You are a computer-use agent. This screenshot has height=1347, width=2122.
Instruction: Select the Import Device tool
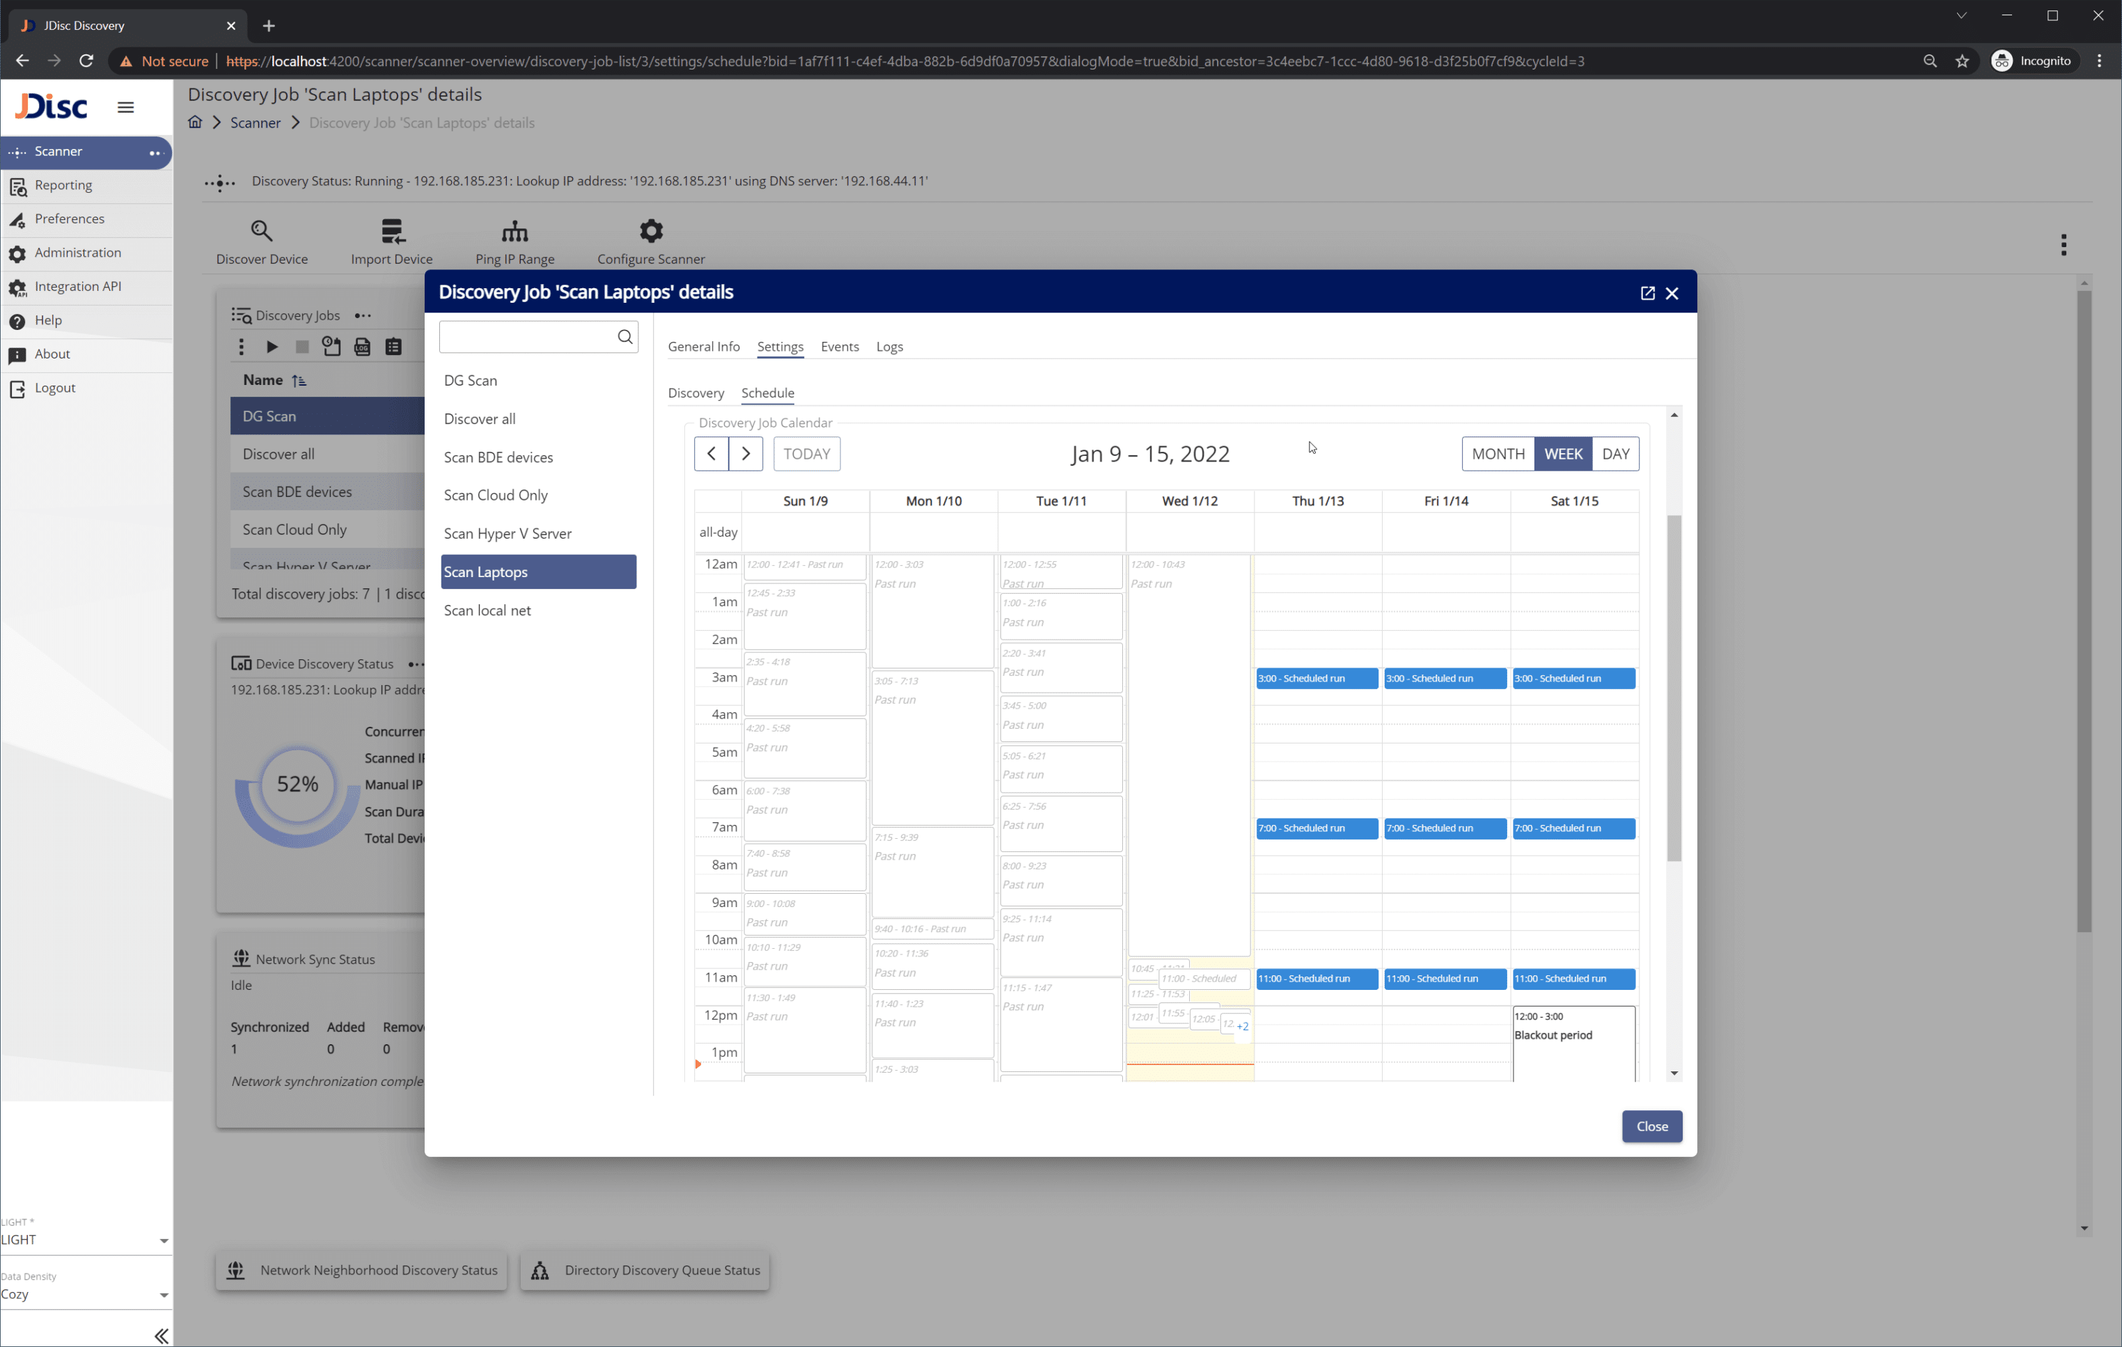(x=392, y=239)
